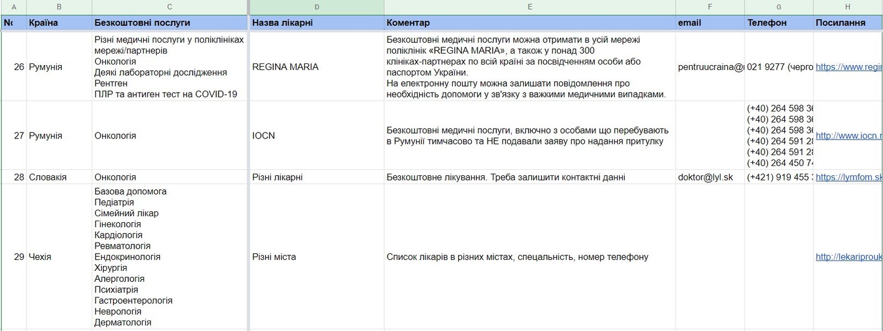
Task: Click the 'Країна' header cell
Action: pos(59,23)
